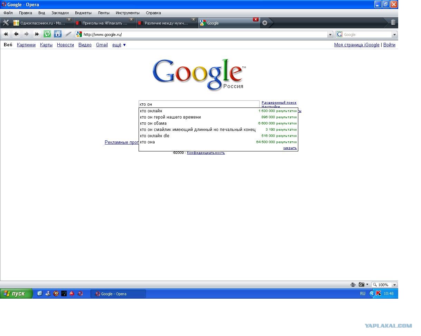
Task: Click the red spade quick launch icon
Action: click(x=72, y=293)
